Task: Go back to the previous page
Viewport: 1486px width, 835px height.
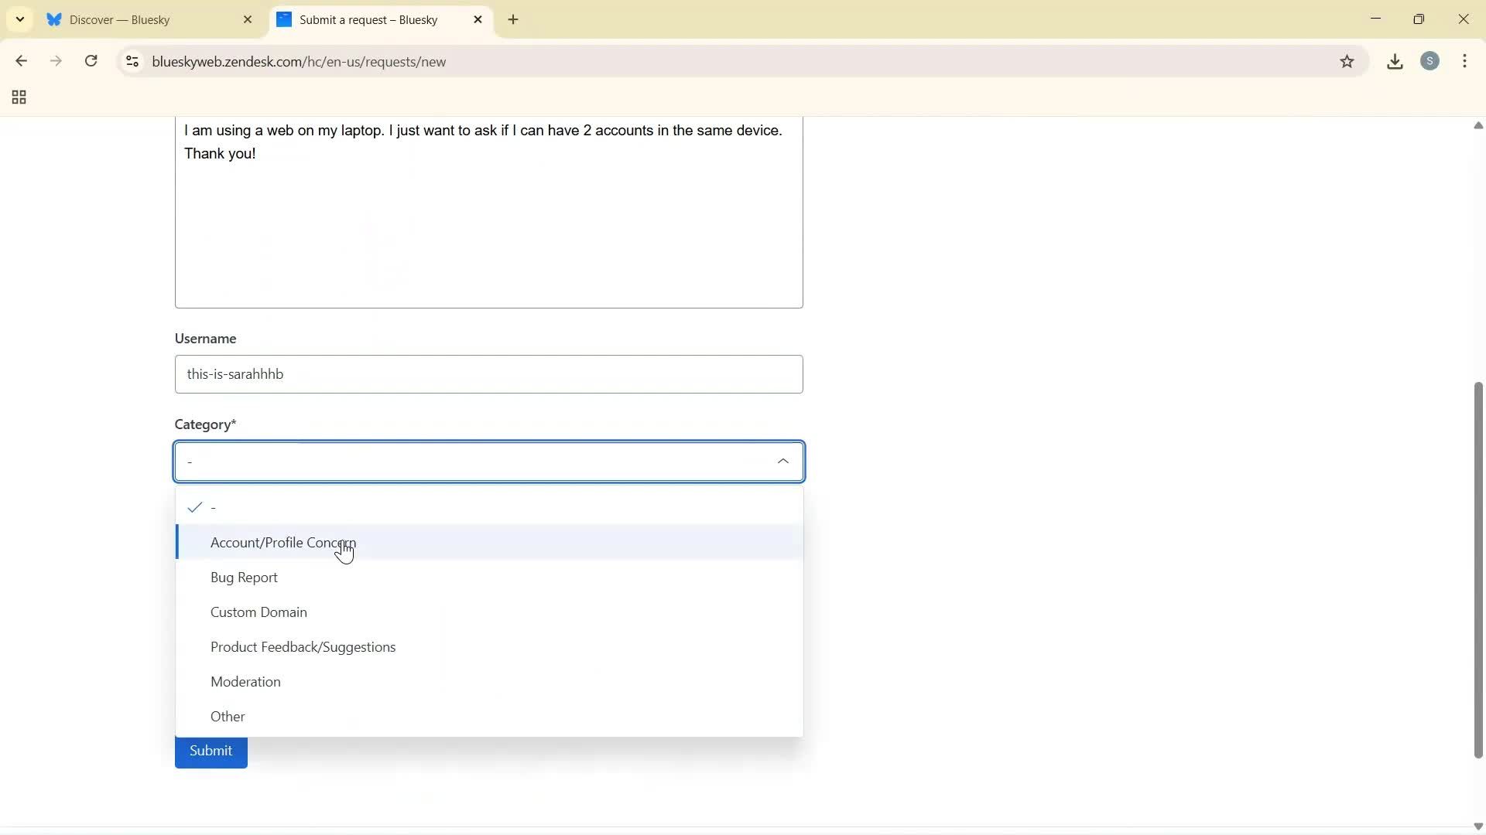Action: [x=21, y=61]
